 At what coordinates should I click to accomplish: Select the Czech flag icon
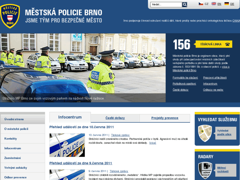click(201, 4)
